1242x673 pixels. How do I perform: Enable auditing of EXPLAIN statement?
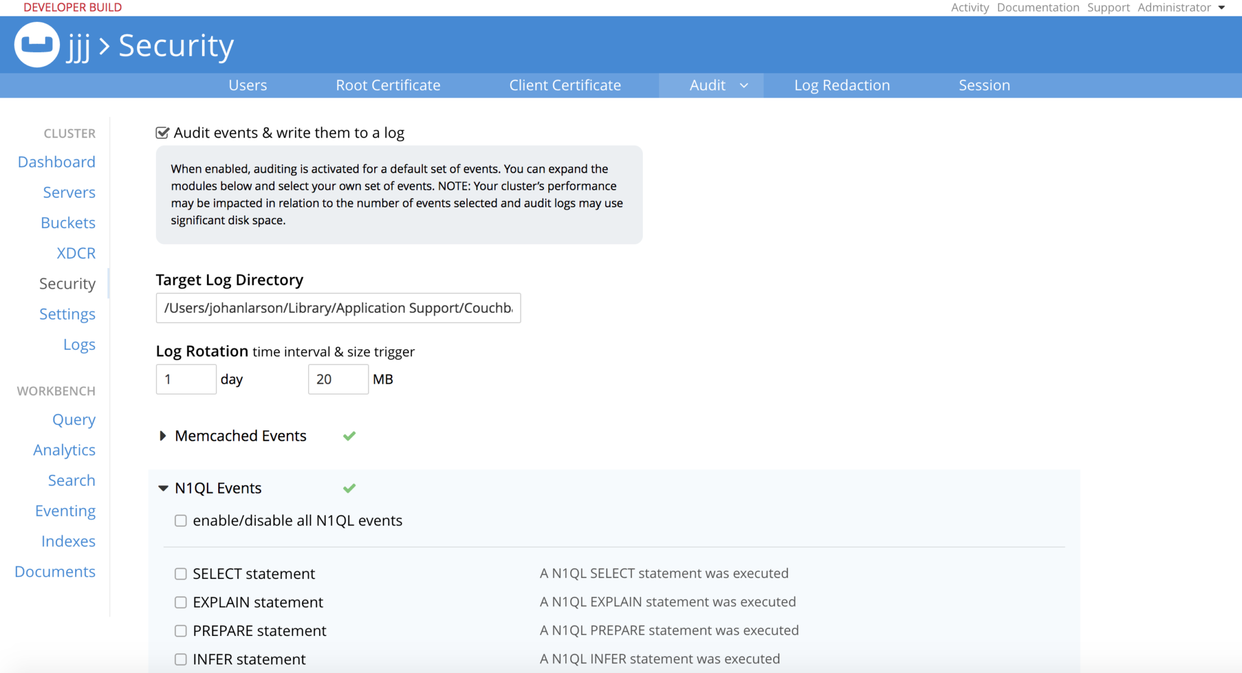[x=180, y=602]
